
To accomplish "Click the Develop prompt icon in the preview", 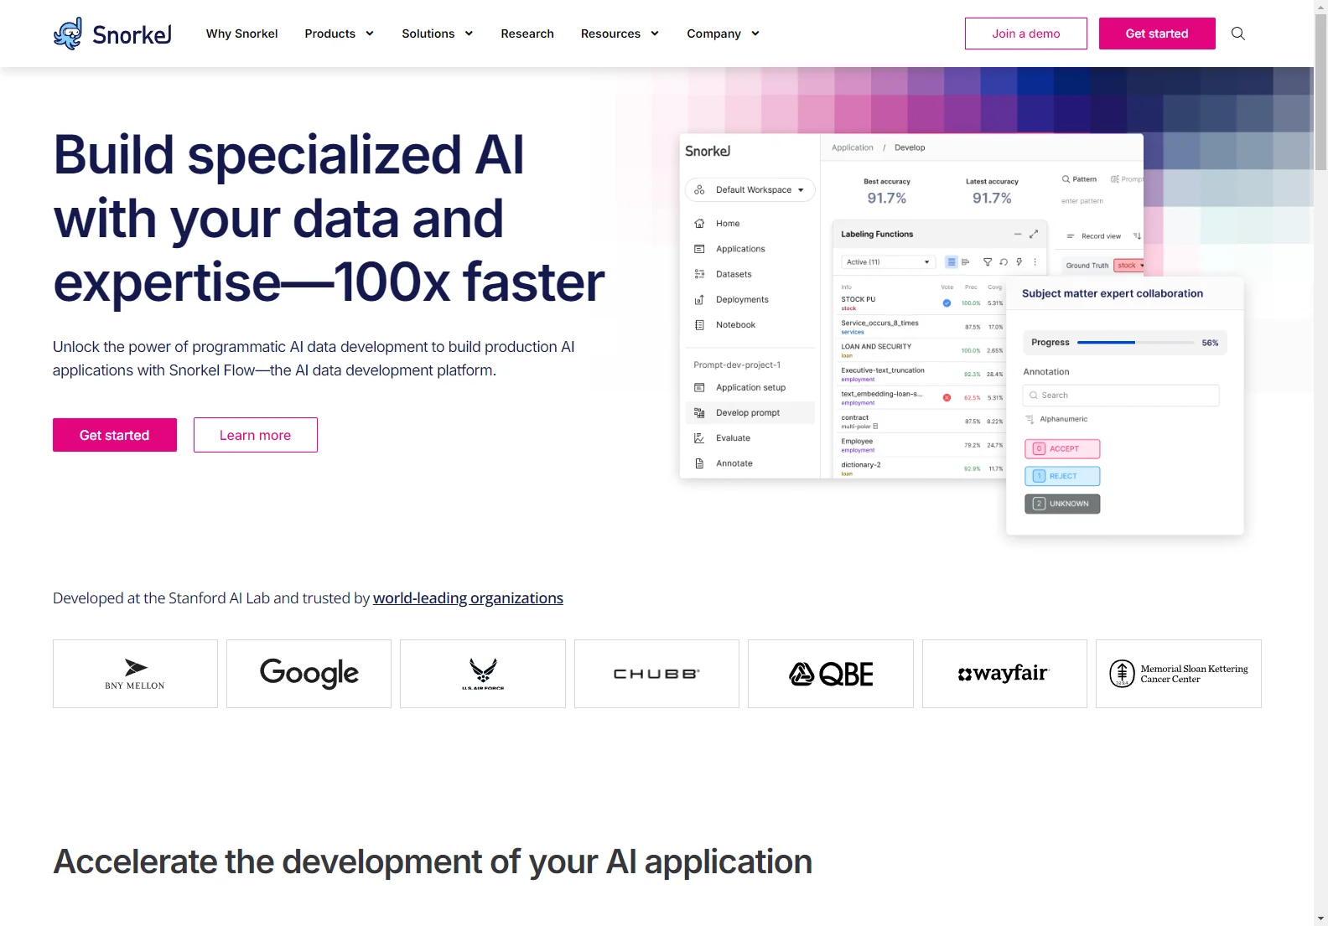I will (x=699, y=412).
